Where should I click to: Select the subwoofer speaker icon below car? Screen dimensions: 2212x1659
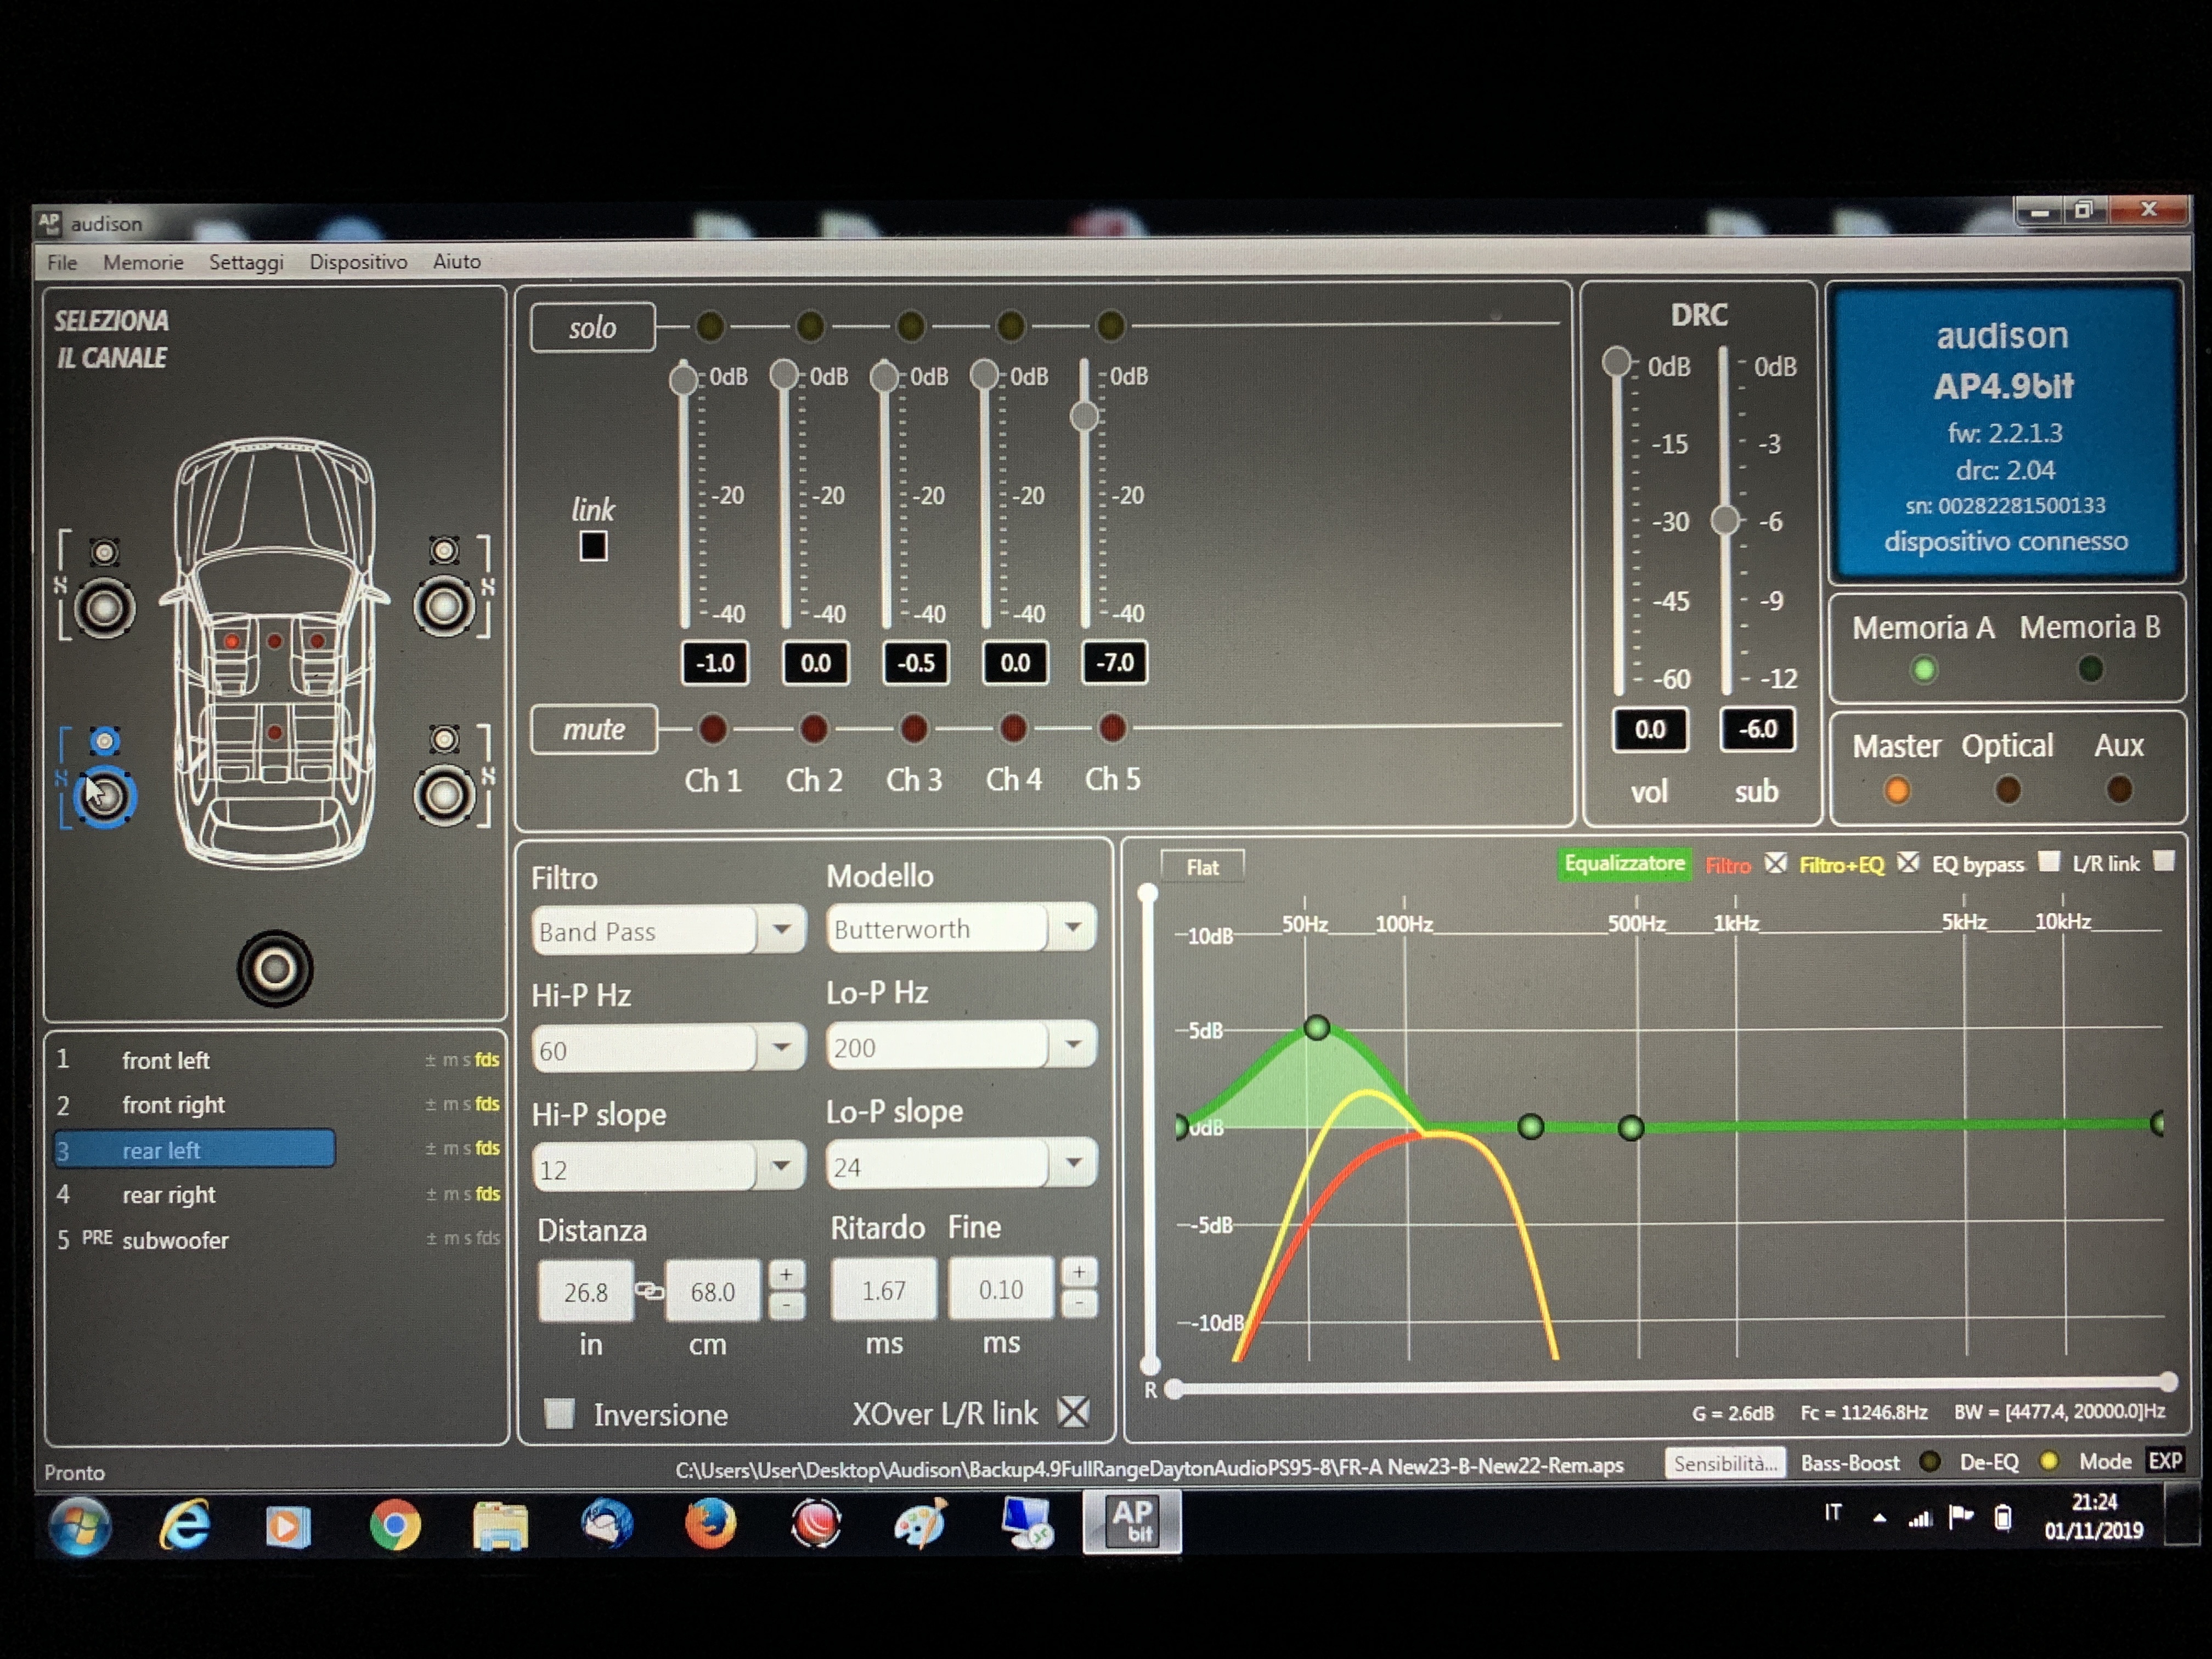[275, 968]
